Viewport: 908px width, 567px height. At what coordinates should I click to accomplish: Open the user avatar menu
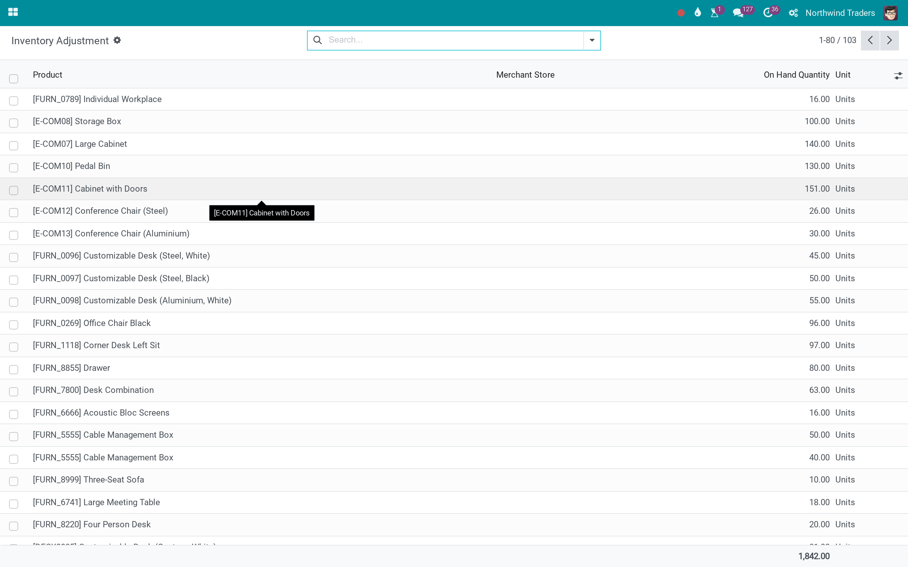(890, 13)
